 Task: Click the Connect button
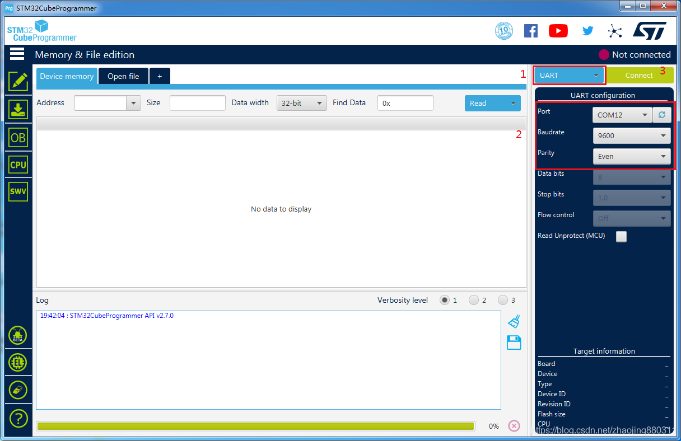(x=639, y=75)
